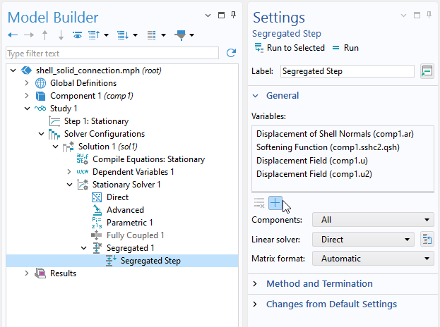This screenshot has height=327, width=440.
Task: Click the Parametric 1 node icon
Action: click(x=97, y=223)
